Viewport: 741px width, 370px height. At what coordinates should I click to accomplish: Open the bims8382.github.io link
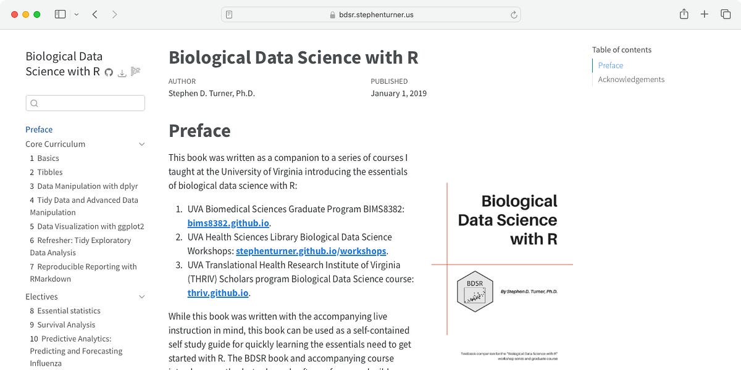(x=228, y=223)
